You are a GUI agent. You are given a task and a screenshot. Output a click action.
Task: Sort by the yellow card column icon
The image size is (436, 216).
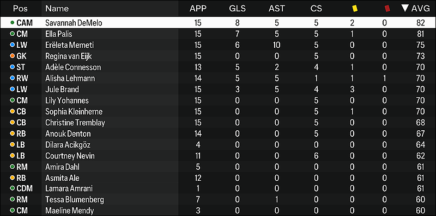pyautogui.click(x=355, y=9)
